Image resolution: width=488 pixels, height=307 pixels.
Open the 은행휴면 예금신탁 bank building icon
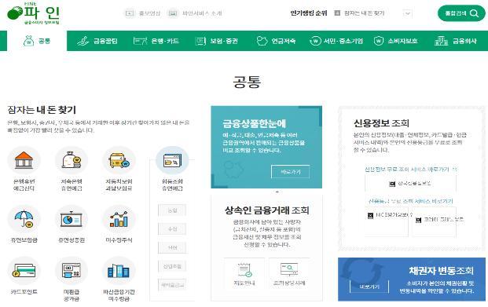(x=24, y=160)
